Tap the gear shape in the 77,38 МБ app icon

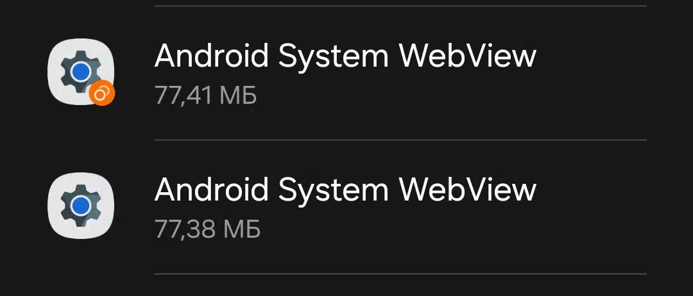point(80,205)
